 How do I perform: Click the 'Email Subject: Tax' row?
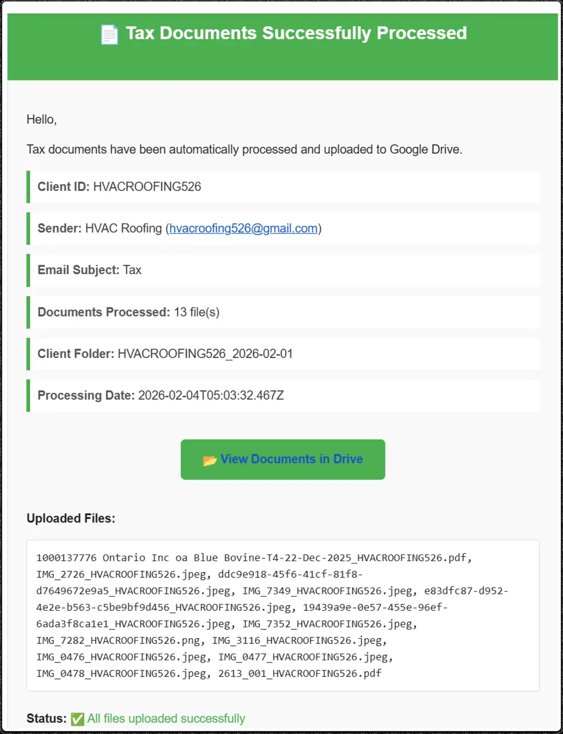coord(283,270)
